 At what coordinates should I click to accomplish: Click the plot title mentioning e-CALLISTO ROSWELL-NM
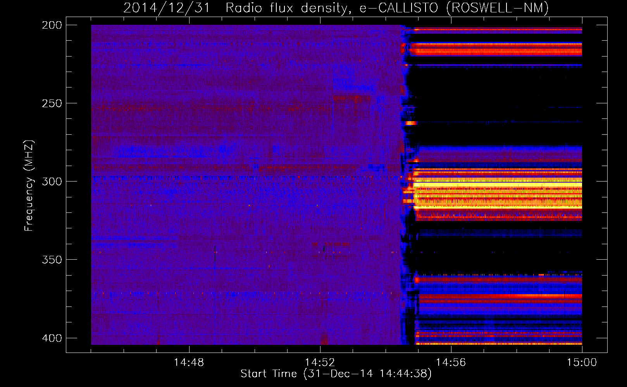tap(336, 8)
